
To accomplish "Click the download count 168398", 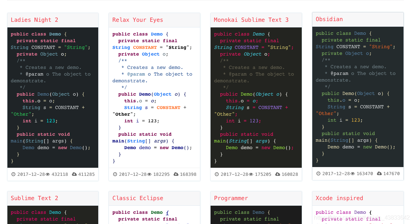I will click(188, 174).
